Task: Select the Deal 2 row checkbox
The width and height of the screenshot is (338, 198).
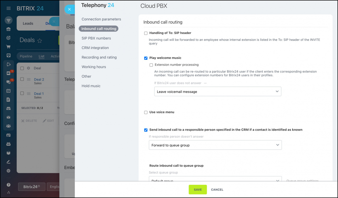Action: coord(22,79)
